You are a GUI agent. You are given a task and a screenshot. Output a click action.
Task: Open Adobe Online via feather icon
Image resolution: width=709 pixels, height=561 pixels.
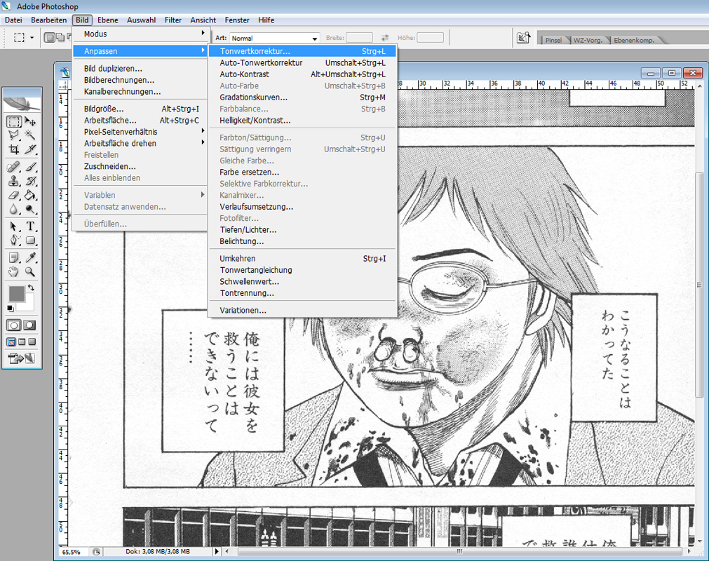pyautogui.click(x=22, y=104)
